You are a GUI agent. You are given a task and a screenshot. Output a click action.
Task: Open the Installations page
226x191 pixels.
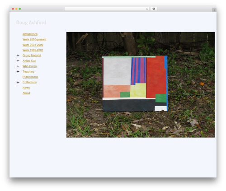[30, 34]
